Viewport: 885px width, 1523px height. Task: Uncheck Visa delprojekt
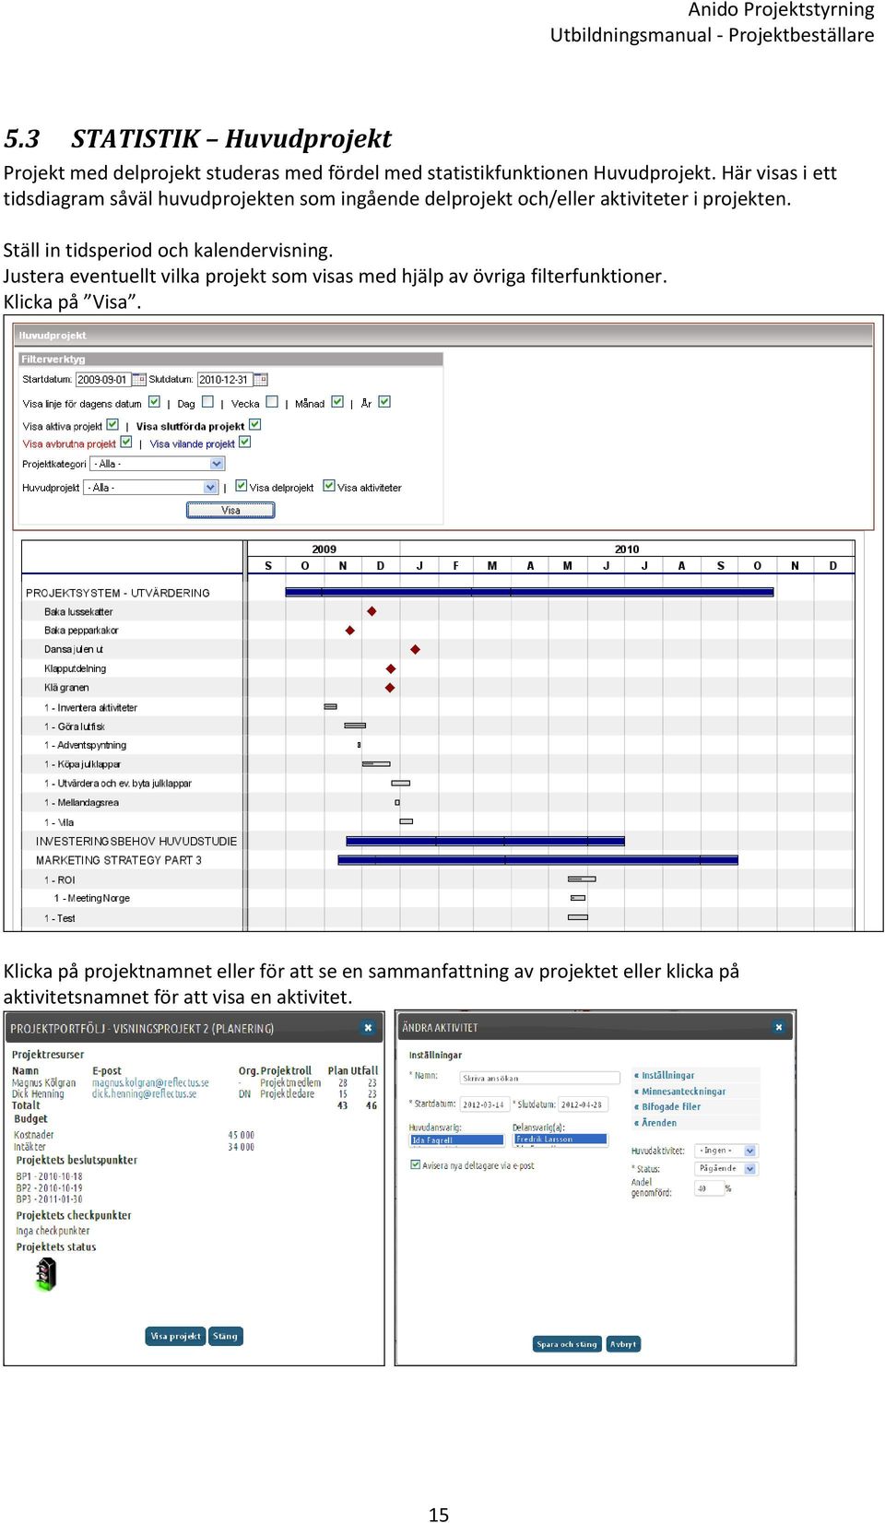(242, 486)
